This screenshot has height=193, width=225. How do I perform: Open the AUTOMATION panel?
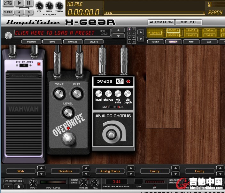tap(161, 22)
